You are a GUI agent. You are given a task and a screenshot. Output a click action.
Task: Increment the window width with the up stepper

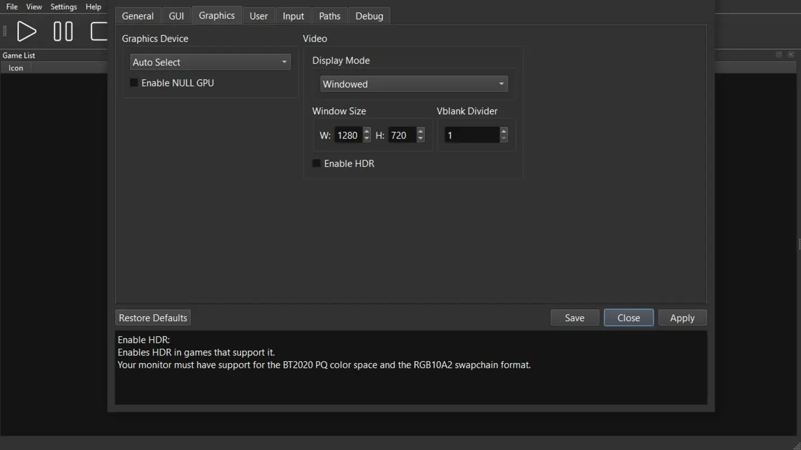point(367,132)
